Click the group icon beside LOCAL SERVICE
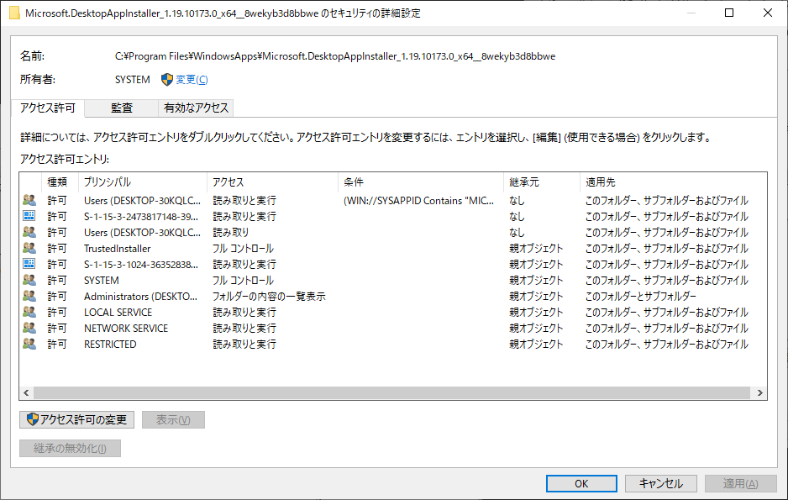Image resolution: width=788 pixels, height=500 pixels. pyautogui.click(x=29, y=312)
